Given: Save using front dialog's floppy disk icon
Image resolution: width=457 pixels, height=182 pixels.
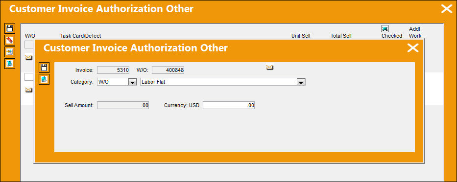Looking at the screenshot, I should tap(44, 68).
